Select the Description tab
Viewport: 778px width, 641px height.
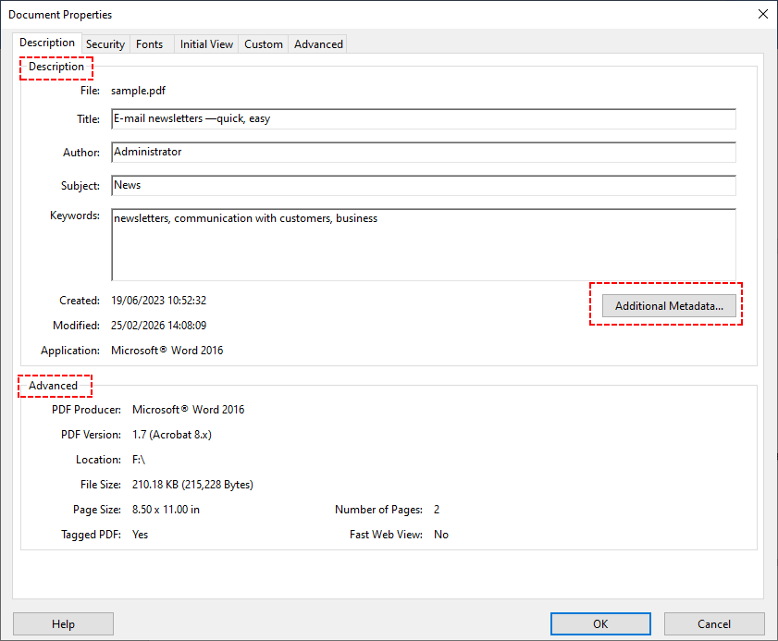(46, 43)
